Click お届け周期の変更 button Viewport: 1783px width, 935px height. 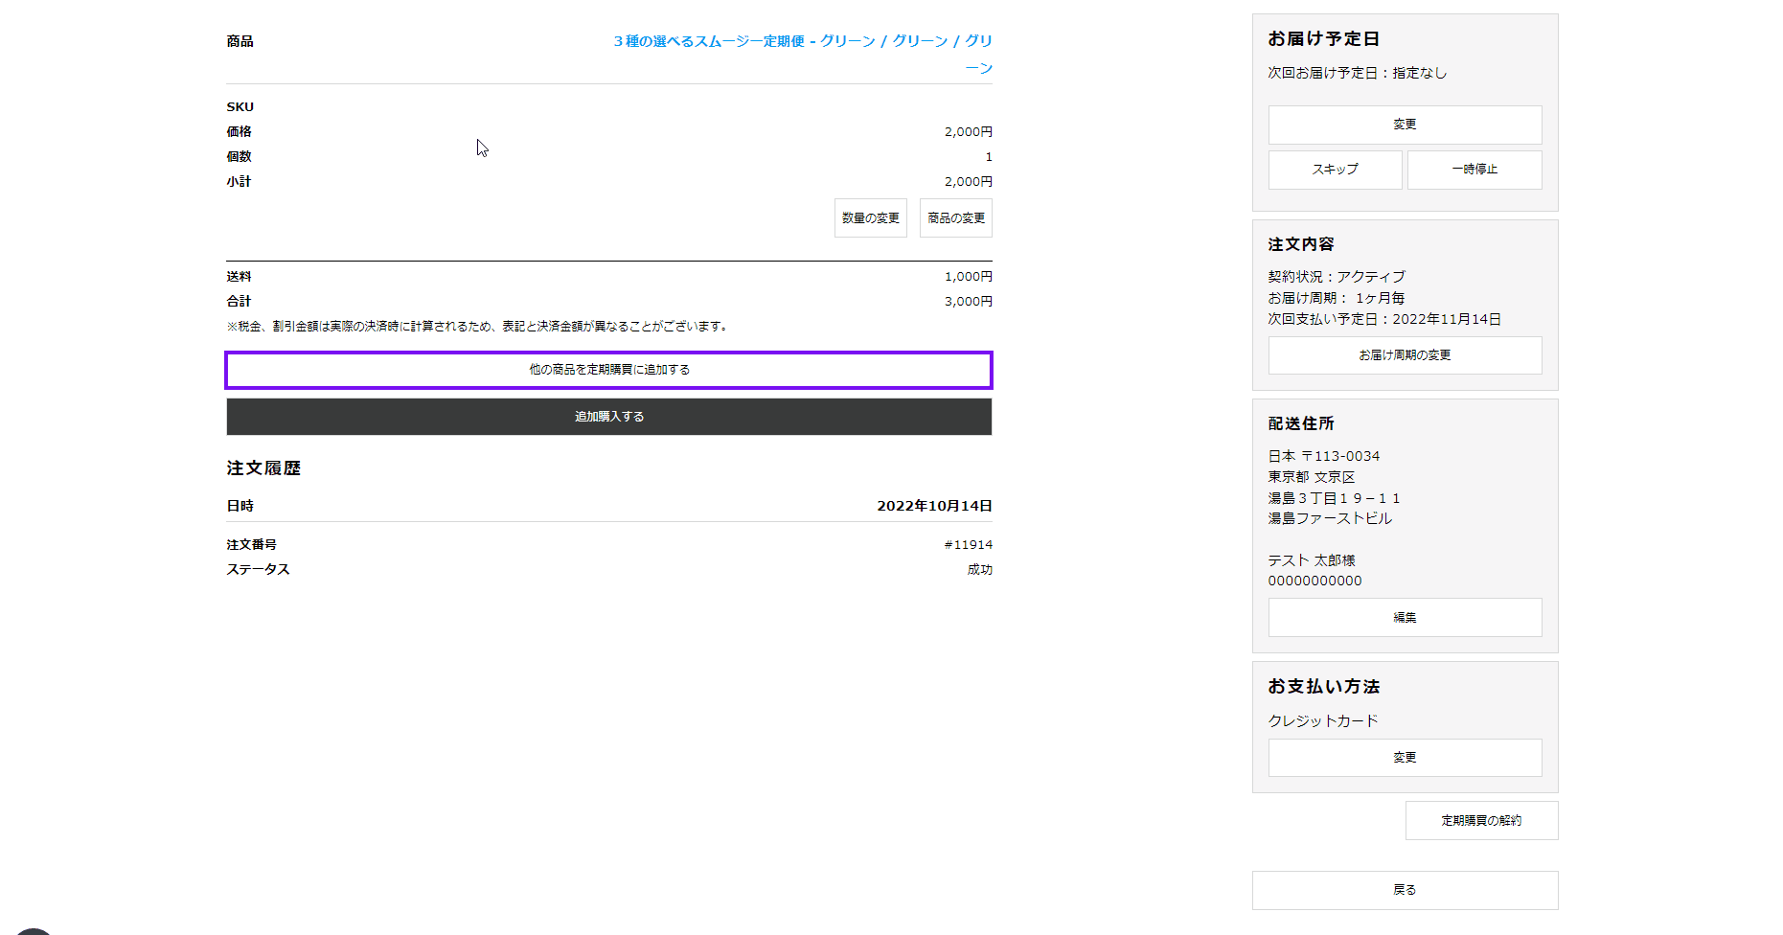(x=1405, y=355)
